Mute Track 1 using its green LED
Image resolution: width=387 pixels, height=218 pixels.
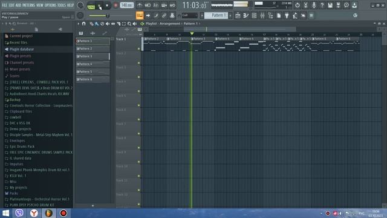[x=138, y=49]
